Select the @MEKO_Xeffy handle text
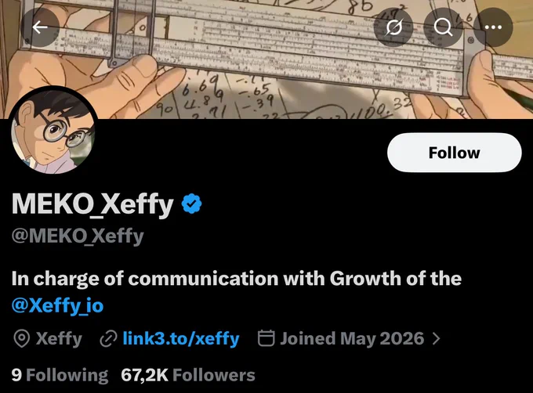533x393 pixels. point(78,236)
